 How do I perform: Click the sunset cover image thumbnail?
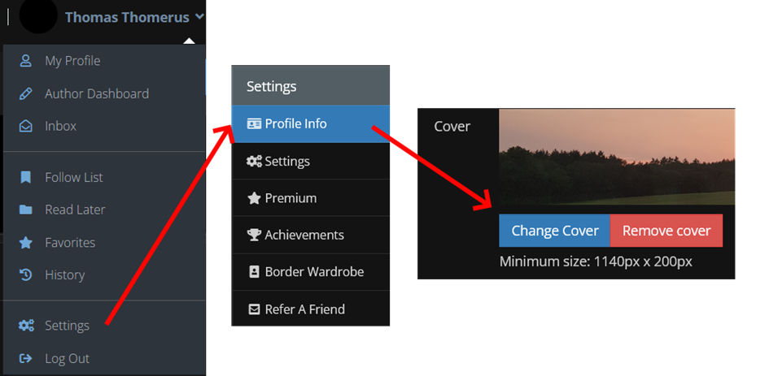pyautogui.click(x=617, y=157)
